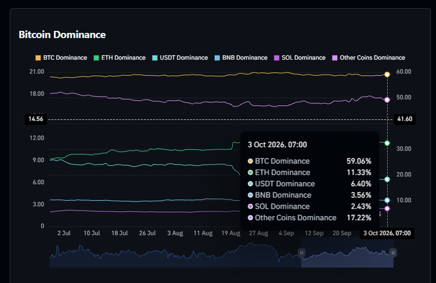Click the range selector's right handle
The width and height of the screenshot is (436, 283).
point(393,253)
